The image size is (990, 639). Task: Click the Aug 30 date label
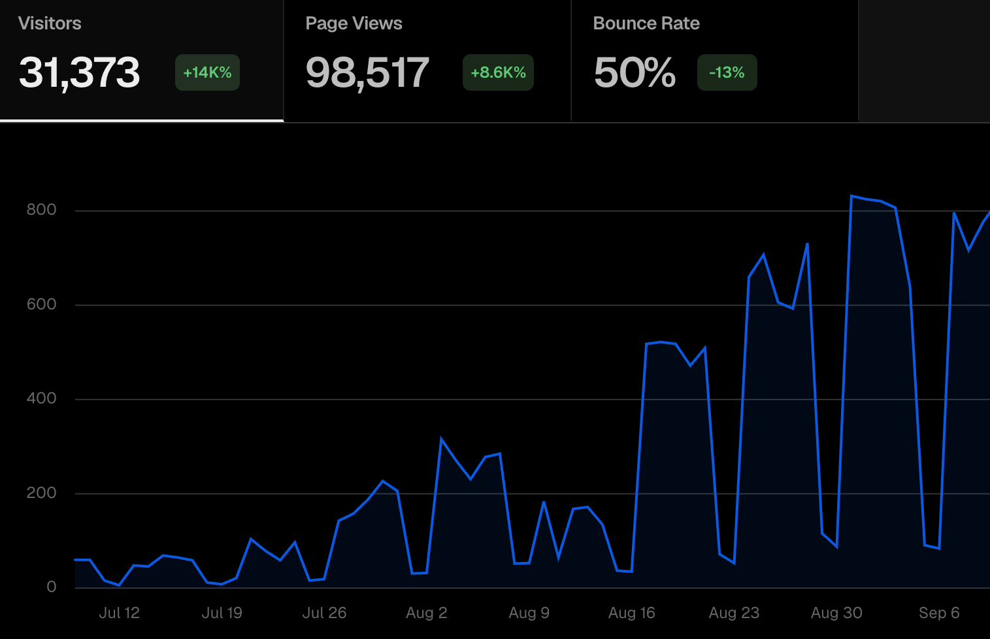pos(837,613)
